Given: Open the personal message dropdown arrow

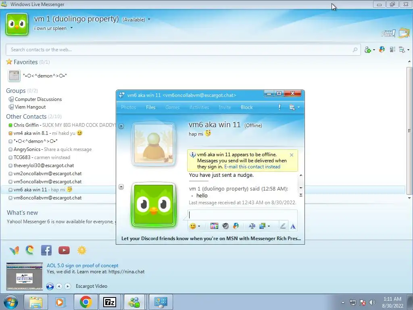Looking at the screenshot, I should (71, 28).
